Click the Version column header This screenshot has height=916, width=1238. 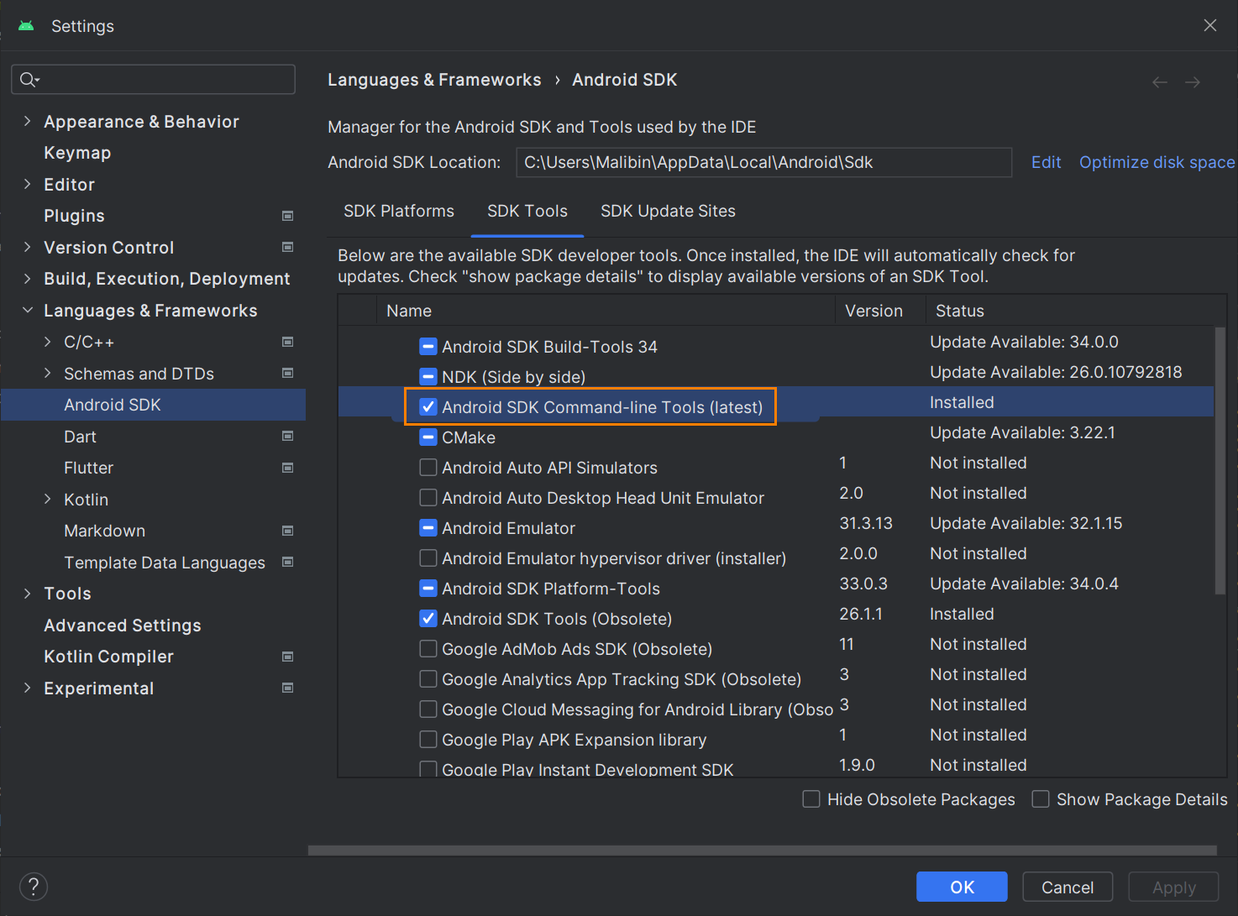pos(879,311)
